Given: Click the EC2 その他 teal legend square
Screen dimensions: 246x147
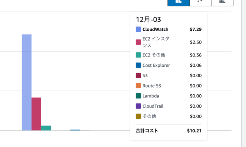Looking at the screenshot, I should (138, 55).
